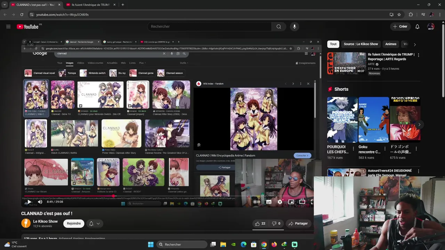Open options for the Japanese Dragon Ball short

pos(416,149)
